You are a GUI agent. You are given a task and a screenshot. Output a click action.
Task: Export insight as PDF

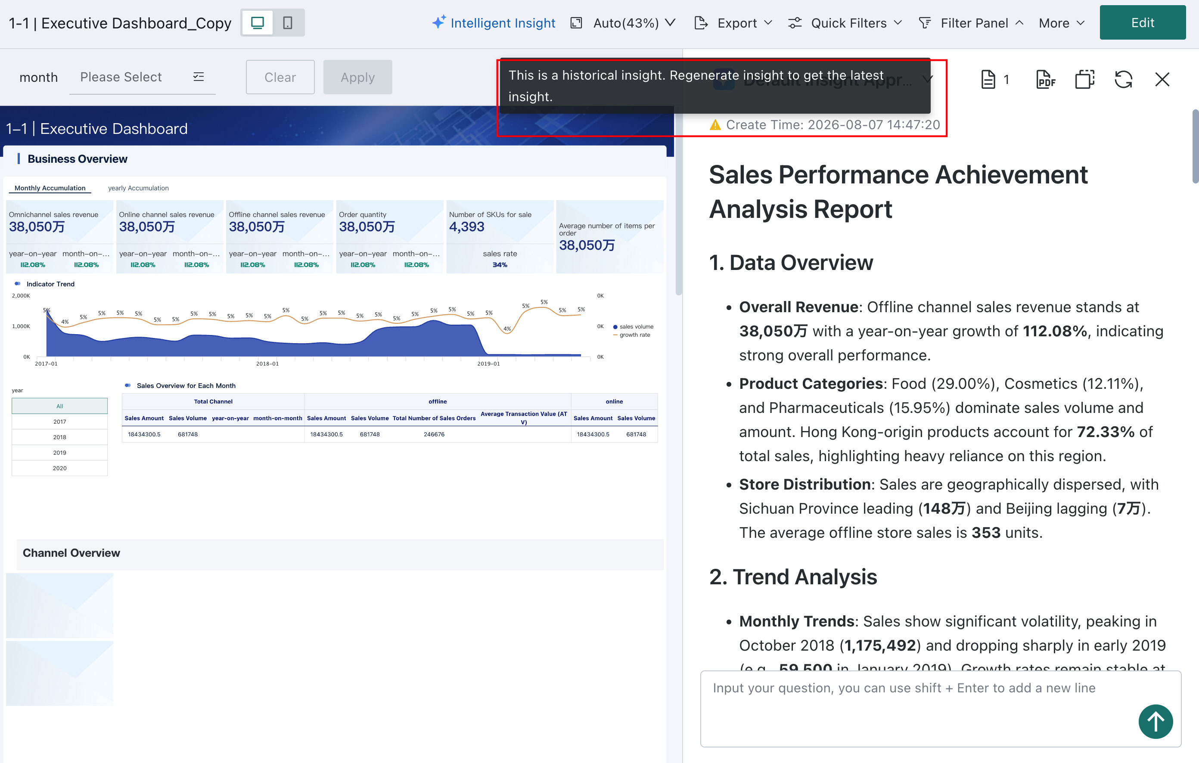1046,80
